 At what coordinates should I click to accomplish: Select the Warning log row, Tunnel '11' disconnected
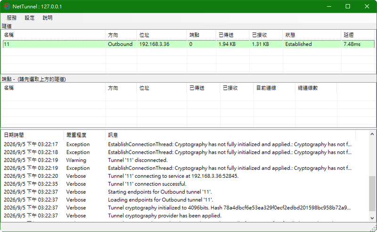178,160
